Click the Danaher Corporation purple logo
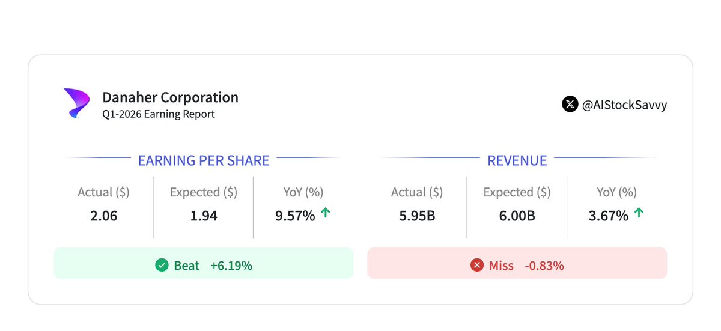Screen dimensions: 721x331 coord(77,103)
